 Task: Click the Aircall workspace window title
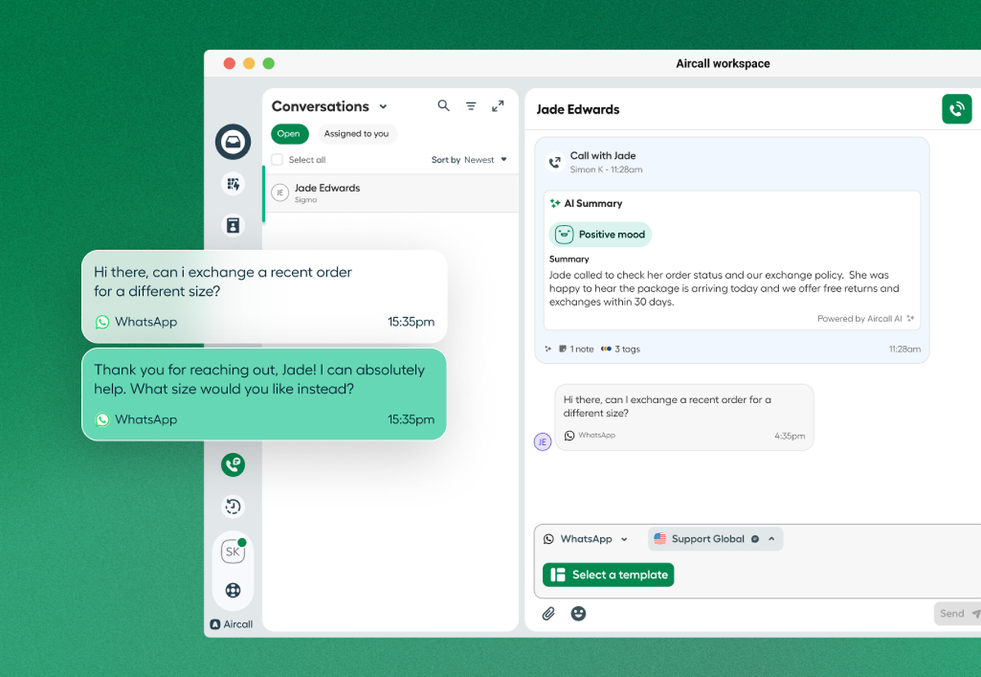pos(723,64)
